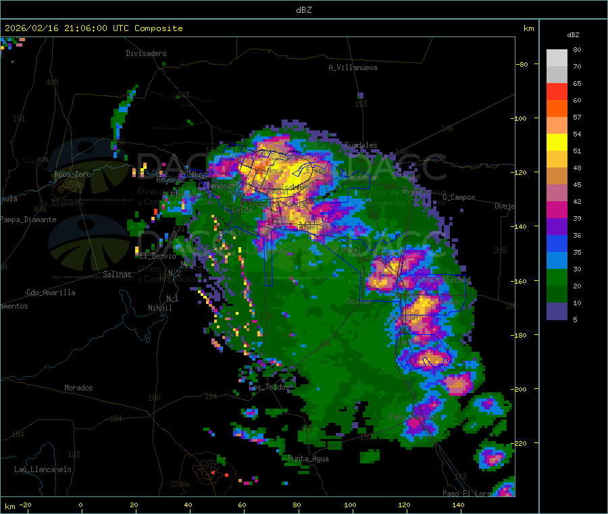The width and height of the screenshot is (608, 514).
Task: Select the 'Guadales' location label
Action: click(361, 145)
